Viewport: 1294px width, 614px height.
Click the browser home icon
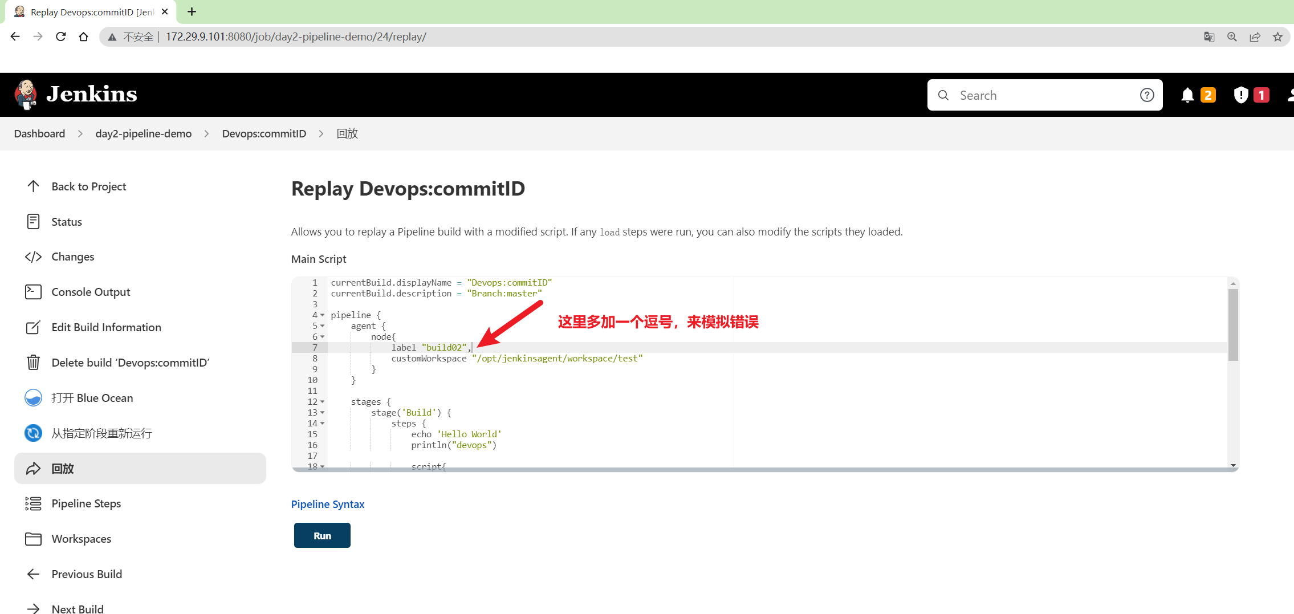83,36
